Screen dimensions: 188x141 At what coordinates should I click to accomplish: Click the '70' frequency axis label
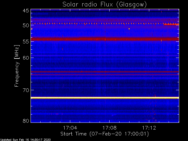(26, 90)
